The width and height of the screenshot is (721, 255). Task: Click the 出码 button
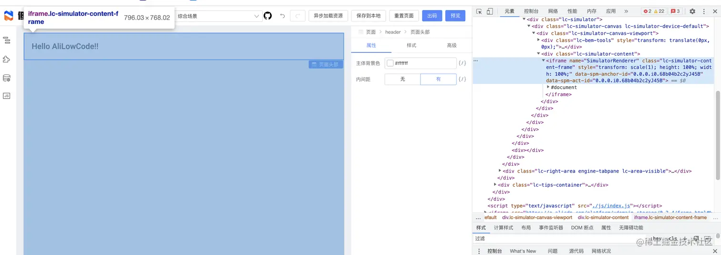432,16
